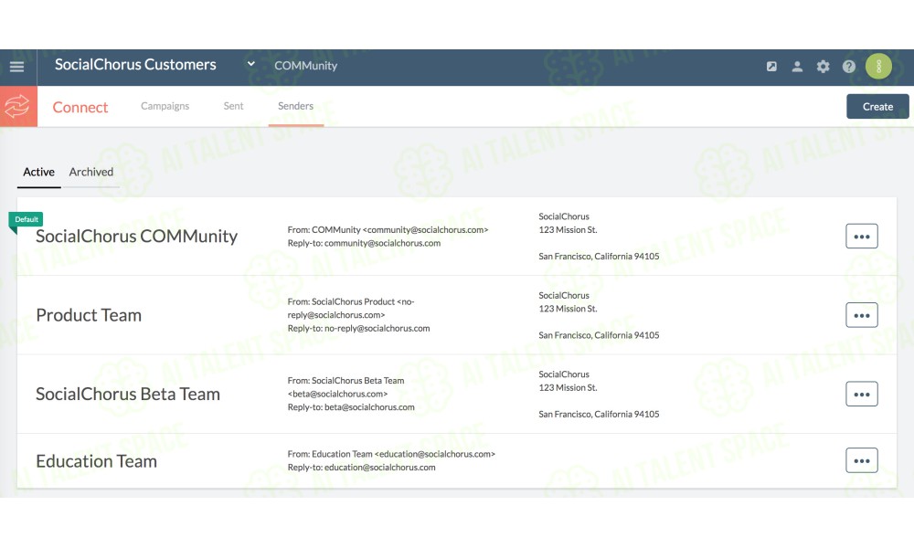The width and height of the screenshot is (914, 548).
Task: Click the SocialChorus Customers title
Action: [x=135, y=65]
